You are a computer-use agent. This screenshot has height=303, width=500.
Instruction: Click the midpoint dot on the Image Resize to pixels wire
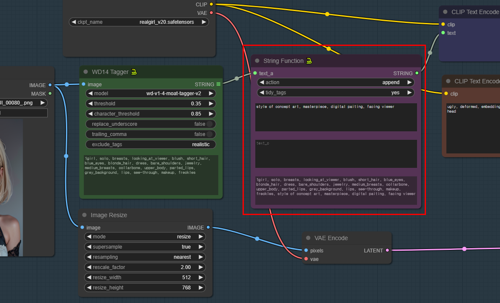[x=257, y=239]
